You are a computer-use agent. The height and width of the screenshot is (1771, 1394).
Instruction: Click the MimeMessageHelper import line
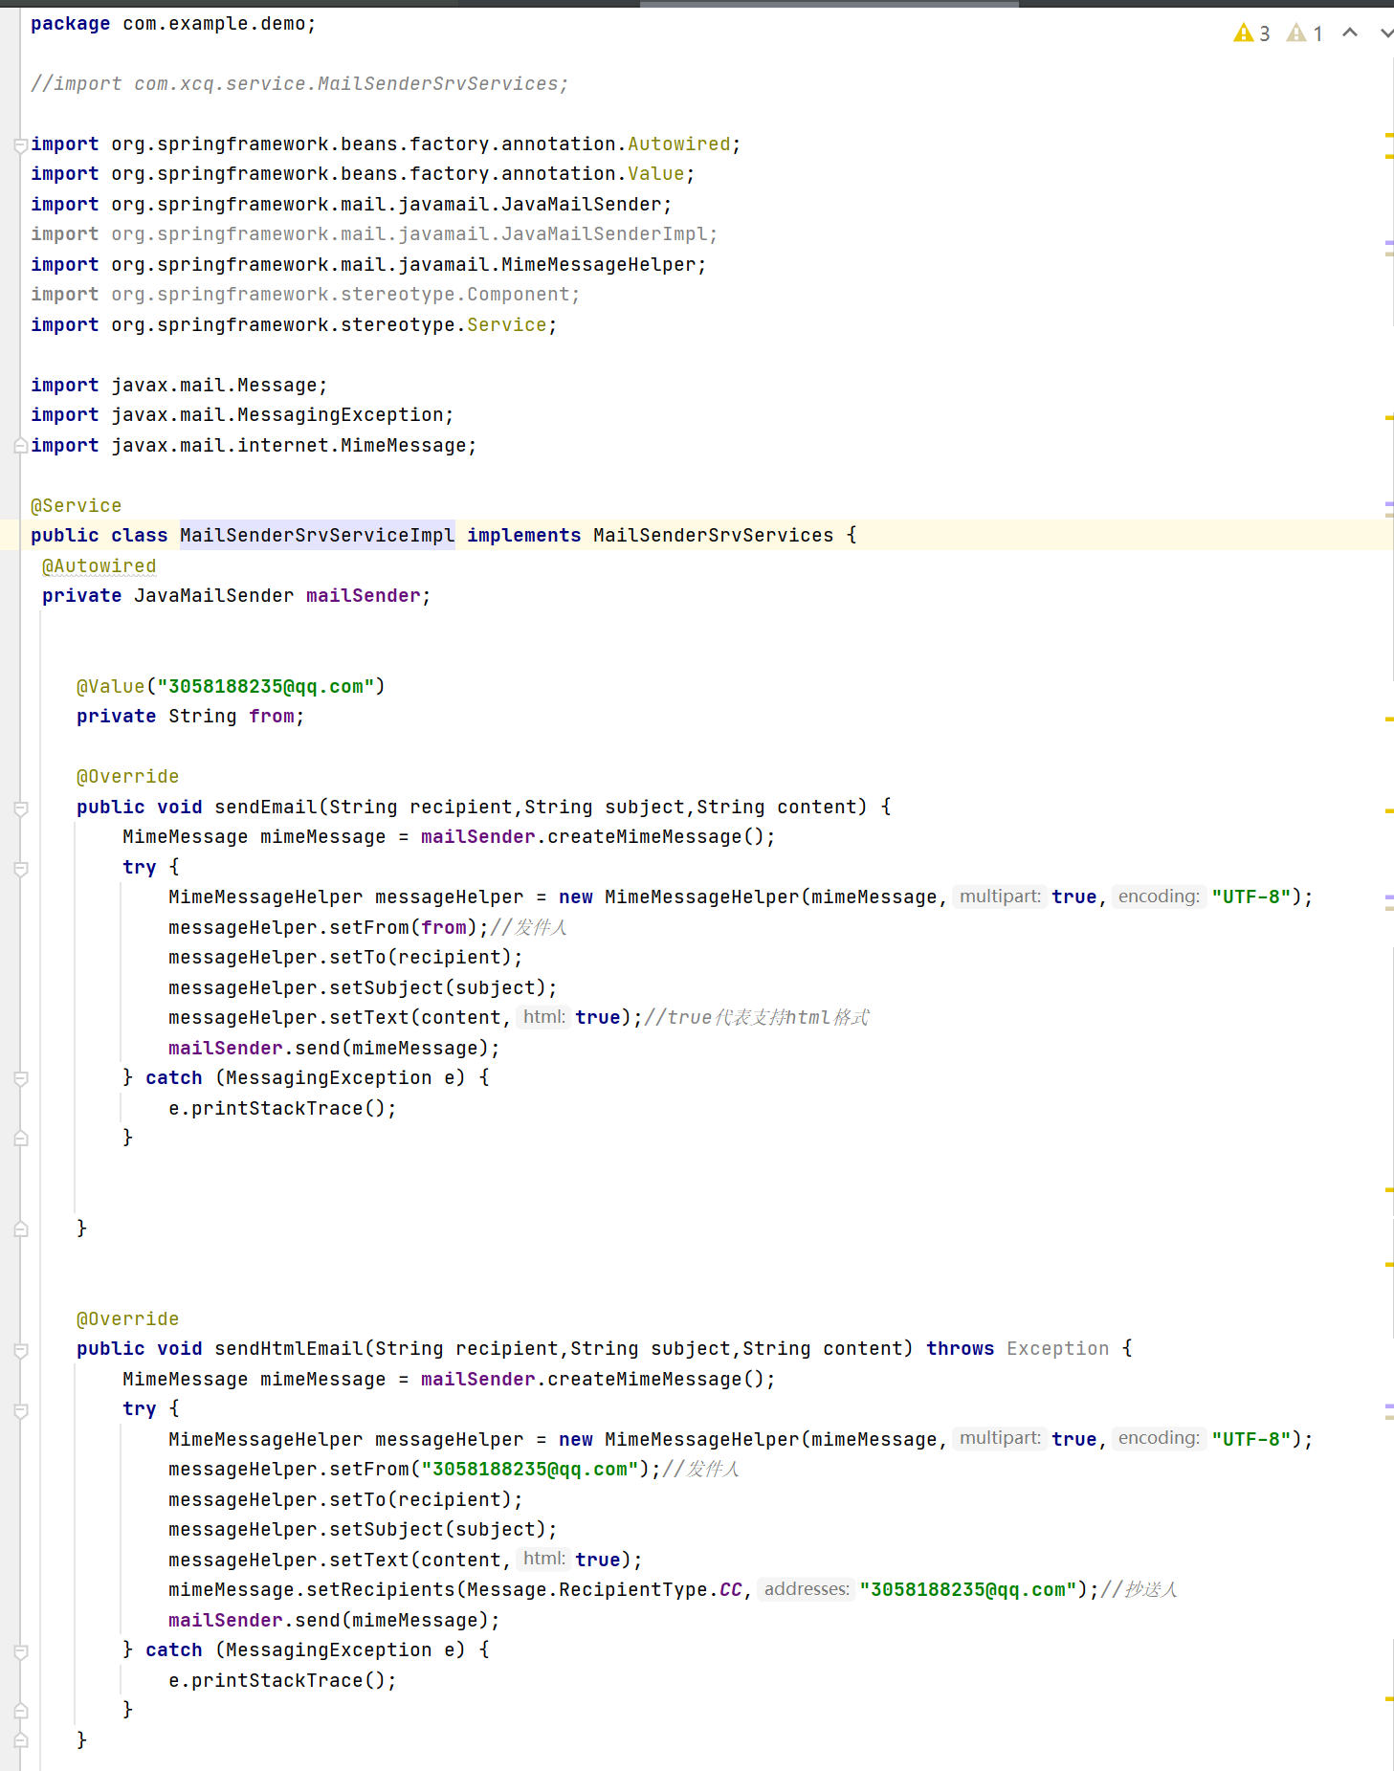(x=368, y=264)
